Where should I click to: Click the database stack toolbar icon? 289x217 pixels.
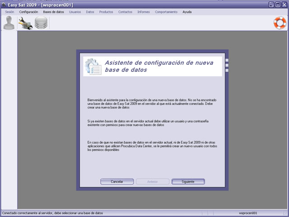point(41,23)
